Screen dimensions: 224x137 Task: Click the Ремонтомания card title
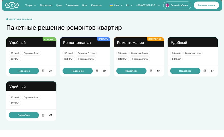click(130, 43)
